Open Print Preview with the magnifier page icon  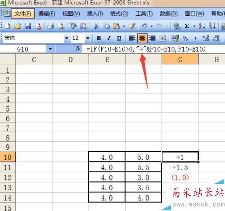[x=61, y=26]
